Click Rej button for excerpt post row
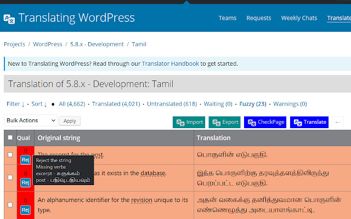The image size is (351, 219). pyautogui.click(x=26, y=160)
